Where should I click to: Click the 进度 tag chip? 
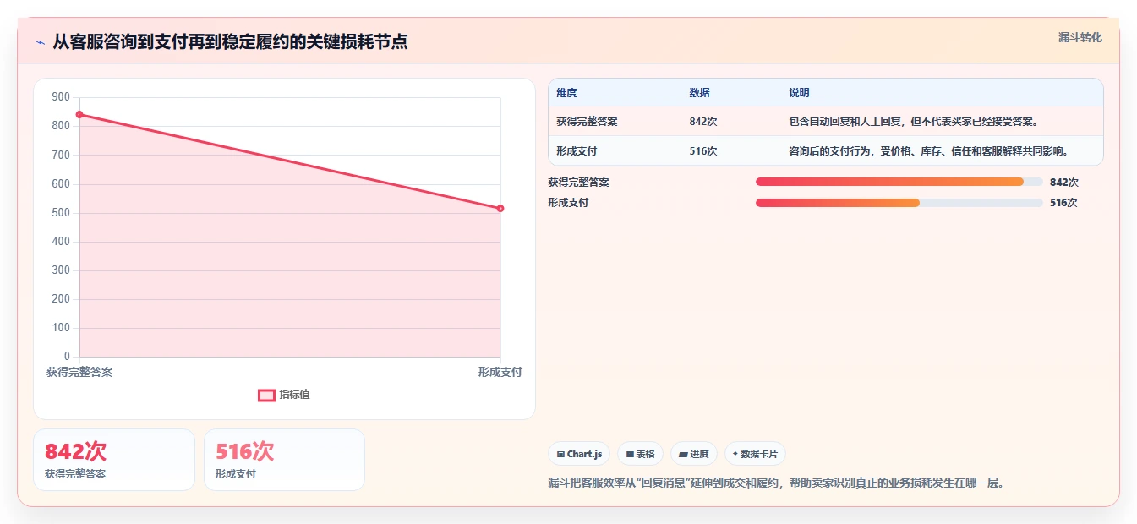coord(694,454)
